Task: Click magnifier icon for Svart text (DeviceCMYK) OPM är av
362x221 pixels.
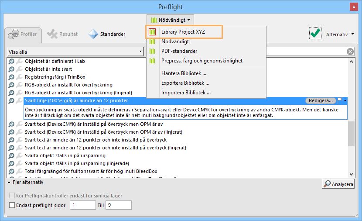Action: (11, 124)
